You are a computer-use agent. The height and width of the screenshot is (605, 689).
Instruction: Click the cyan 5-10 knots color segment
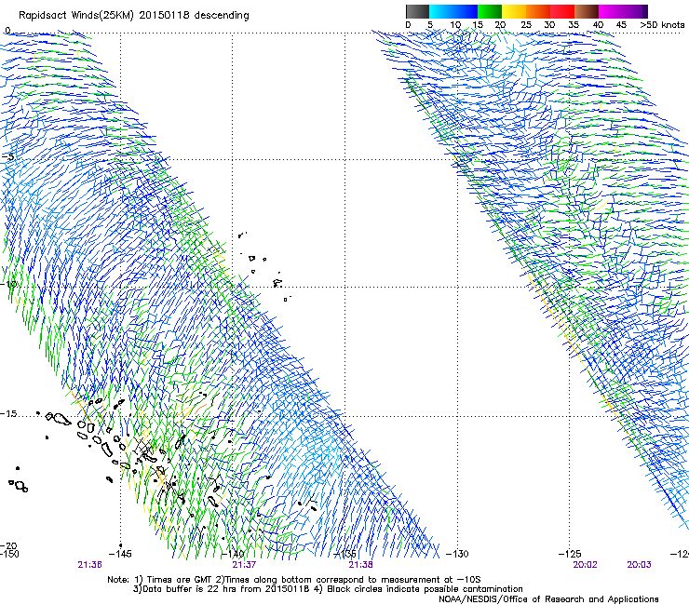tap(441, 11)
